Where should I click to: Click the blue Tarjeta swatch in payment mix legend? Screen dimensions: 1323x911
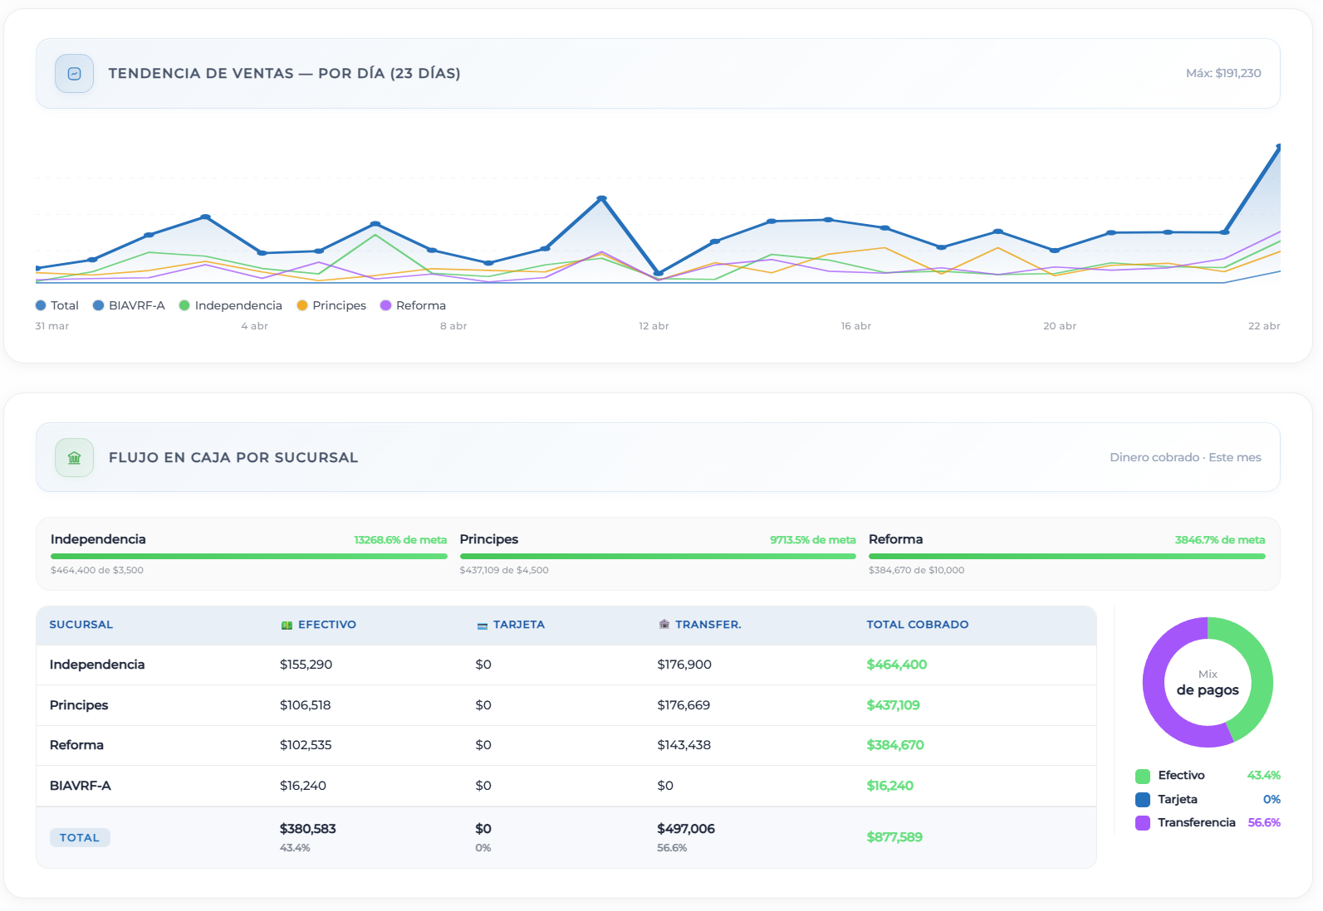point(1143,800)
